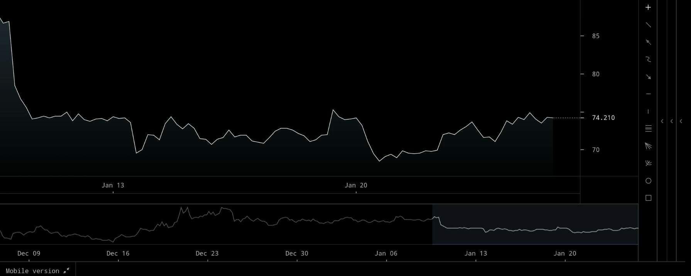Select the diagonal trend line tool

(x=648, y=25)
